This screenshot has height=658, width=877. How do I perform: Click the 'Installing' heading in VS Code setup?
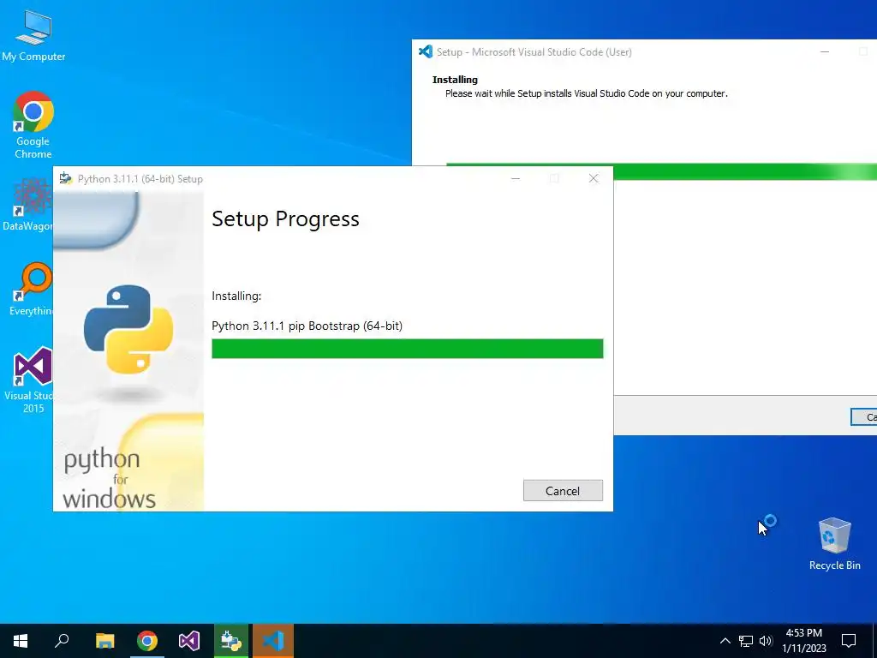(x=455, y=80)
